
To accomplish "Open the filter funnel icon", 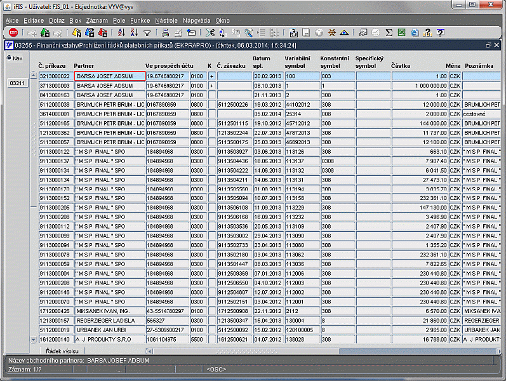I will coord(147,32).
